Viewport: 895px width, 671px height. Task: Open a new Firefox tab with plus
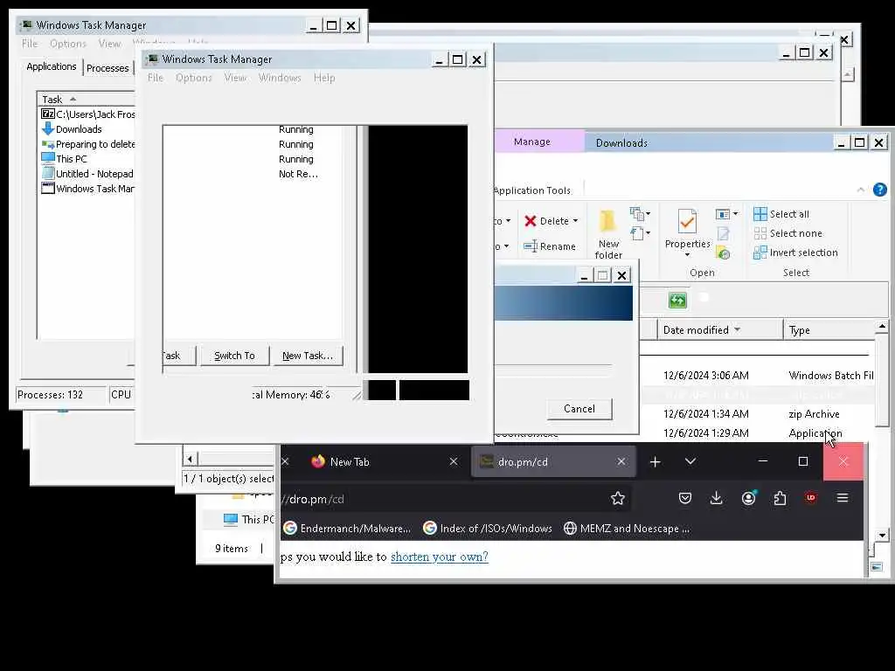(656, 461)
